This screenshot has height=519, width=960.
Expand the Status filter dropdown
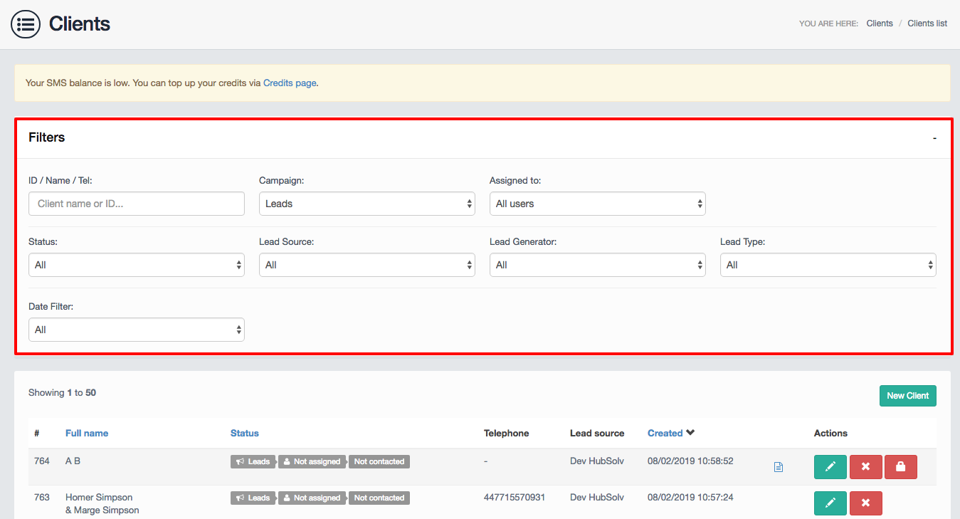(136, 265)
